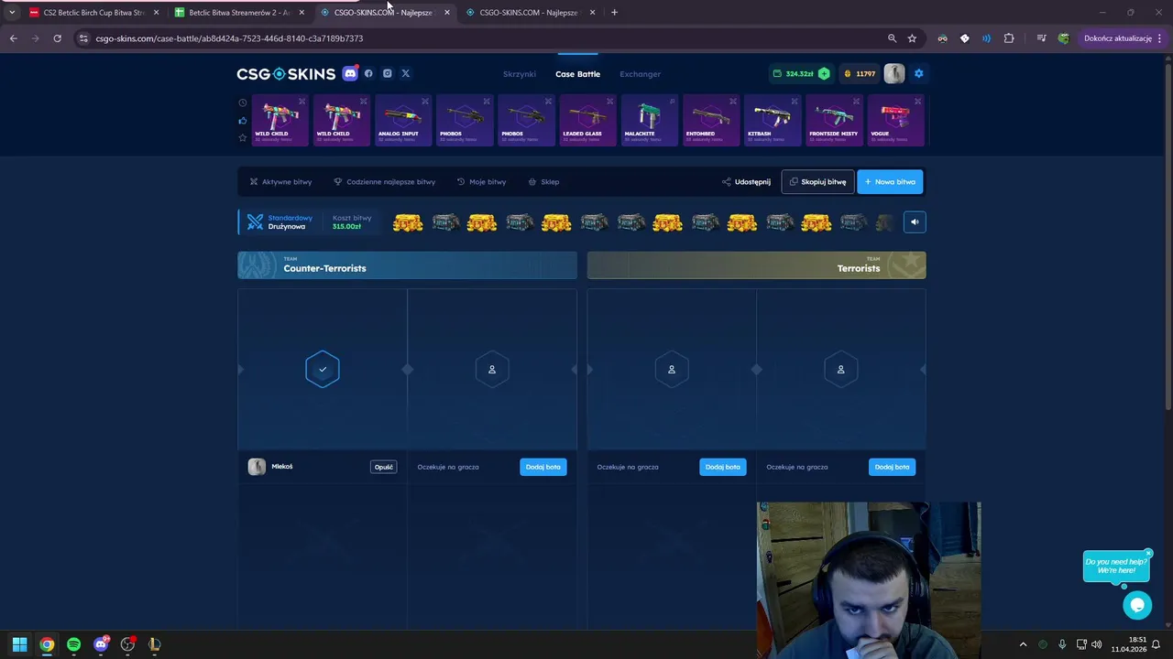Switch to the last CSGO-SKINS.COM tab
The image size is (1173, 659).
[530, 13]
